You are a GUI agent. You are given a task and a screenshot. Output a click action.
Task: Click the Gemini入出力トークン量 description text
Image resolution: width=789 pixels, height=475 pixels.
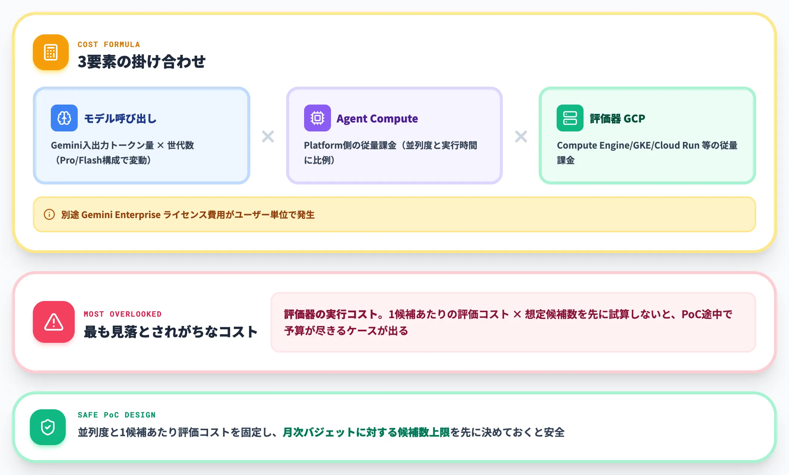point(123,153)
